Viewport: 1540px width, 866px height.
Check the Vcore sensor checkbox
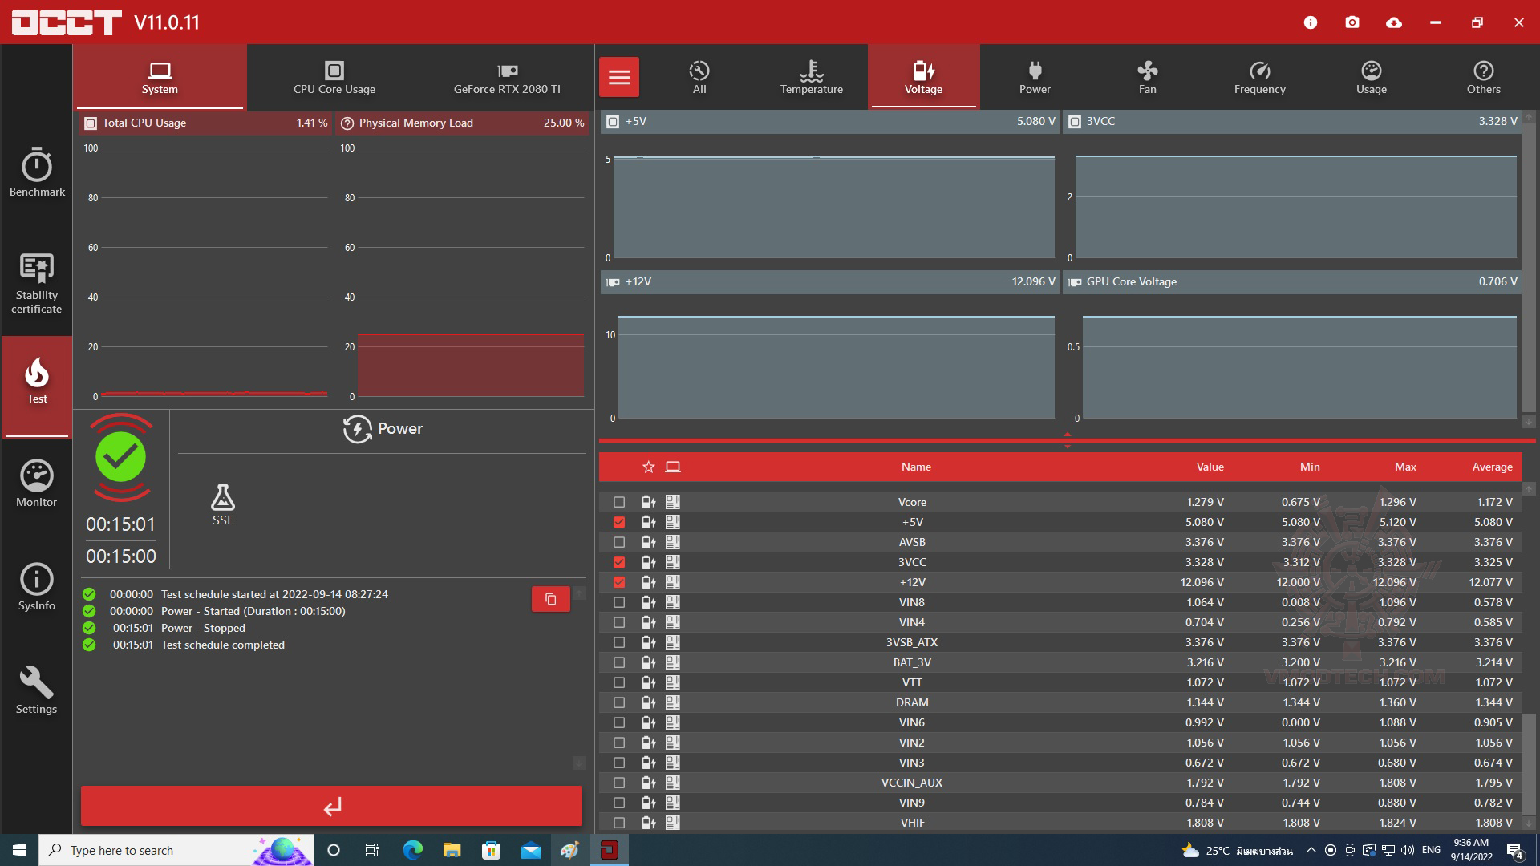click(619, 502)
